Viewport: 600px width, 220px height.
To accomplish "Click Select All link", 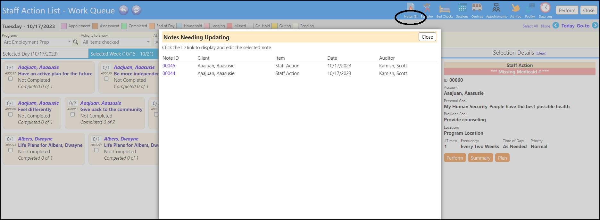I will point(530,26).
